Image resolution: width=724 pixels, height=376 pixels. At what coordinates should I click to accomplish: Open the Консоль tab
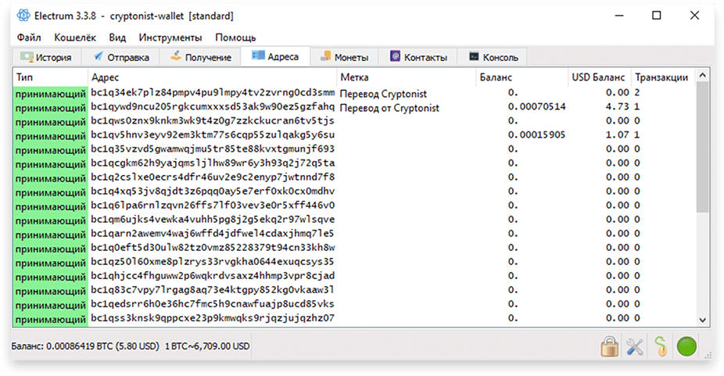[493, 57]
